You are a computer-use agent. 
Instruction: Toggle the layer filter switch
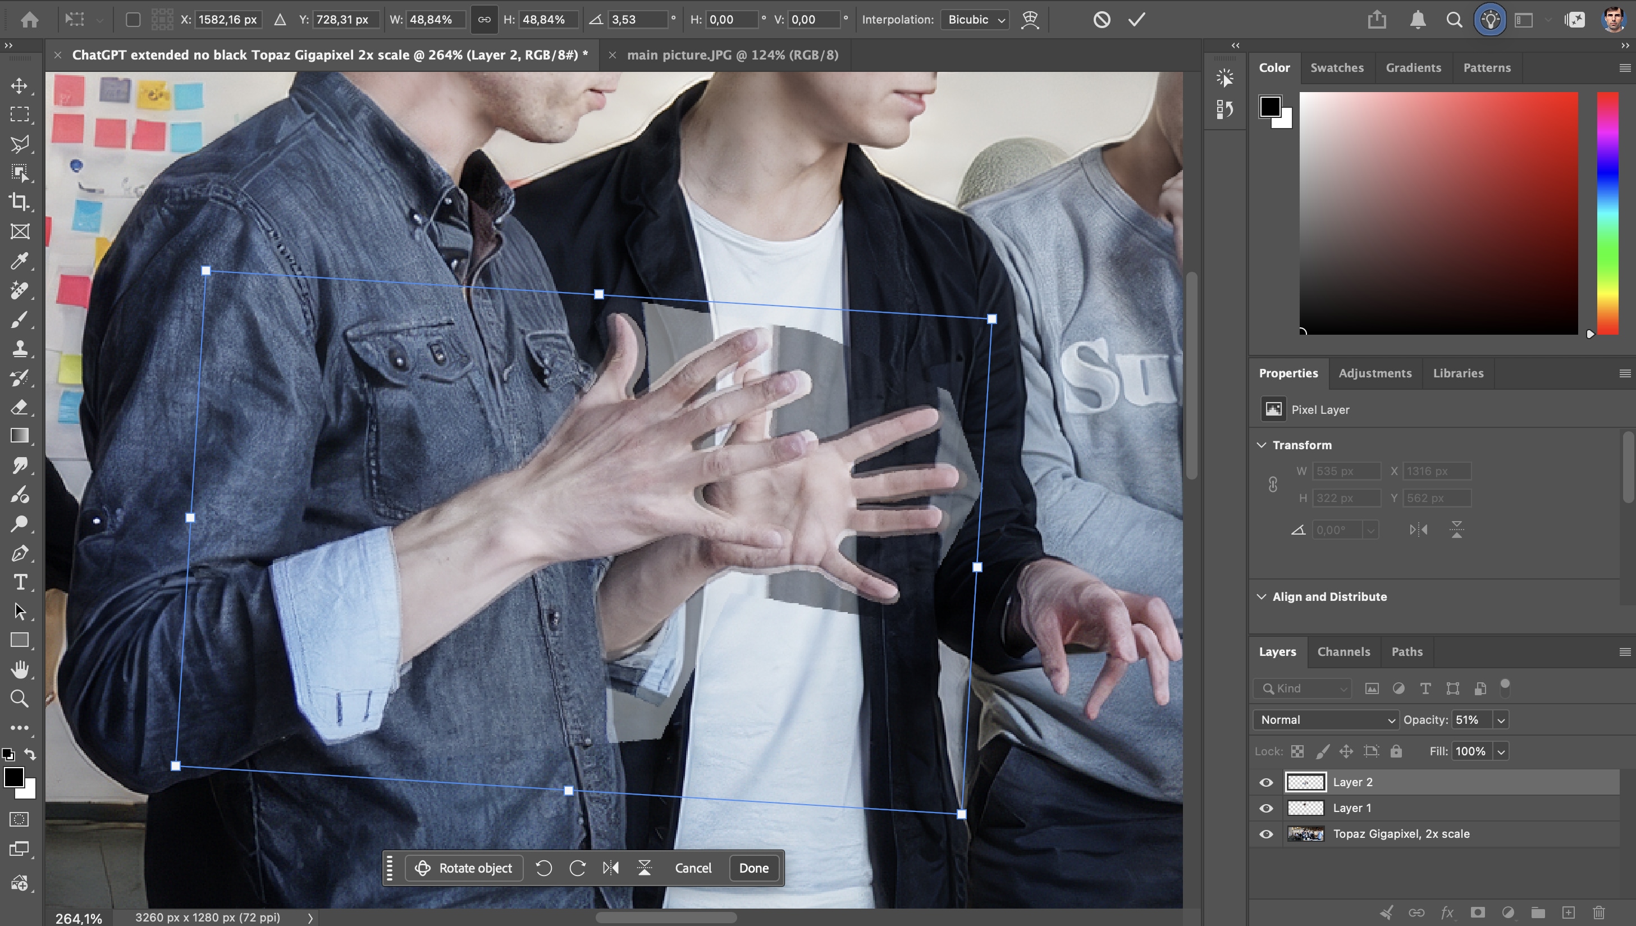[x=1505, y=687]
